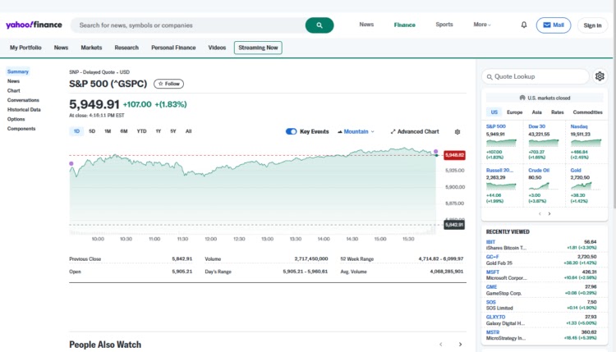
Task: Open Conversations in left sidebar
Action: point(23,100)
